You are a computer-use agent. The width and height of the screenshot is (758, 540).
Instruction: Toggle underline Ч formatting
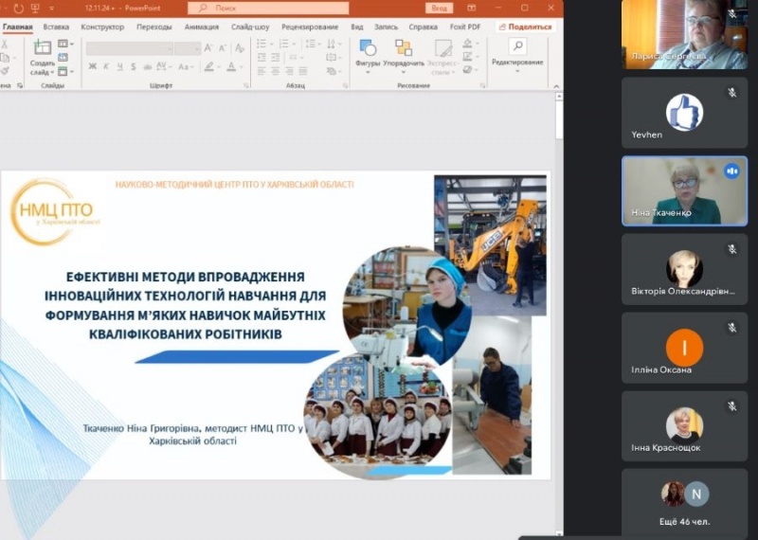pos(118,66)
